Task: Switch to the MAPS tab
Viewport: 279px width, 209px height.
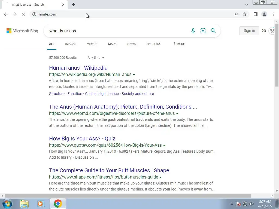Action: (x=112, y=44)
